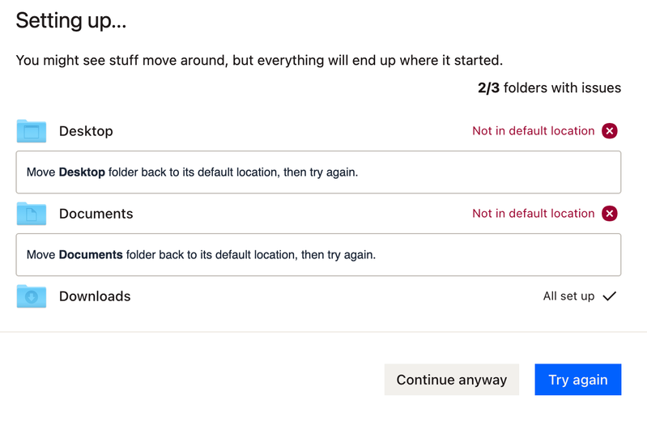The height and width of the screenshot is (421, 647).
Task: Click the 'You might see stuff move' description
Action: (259, 61)
